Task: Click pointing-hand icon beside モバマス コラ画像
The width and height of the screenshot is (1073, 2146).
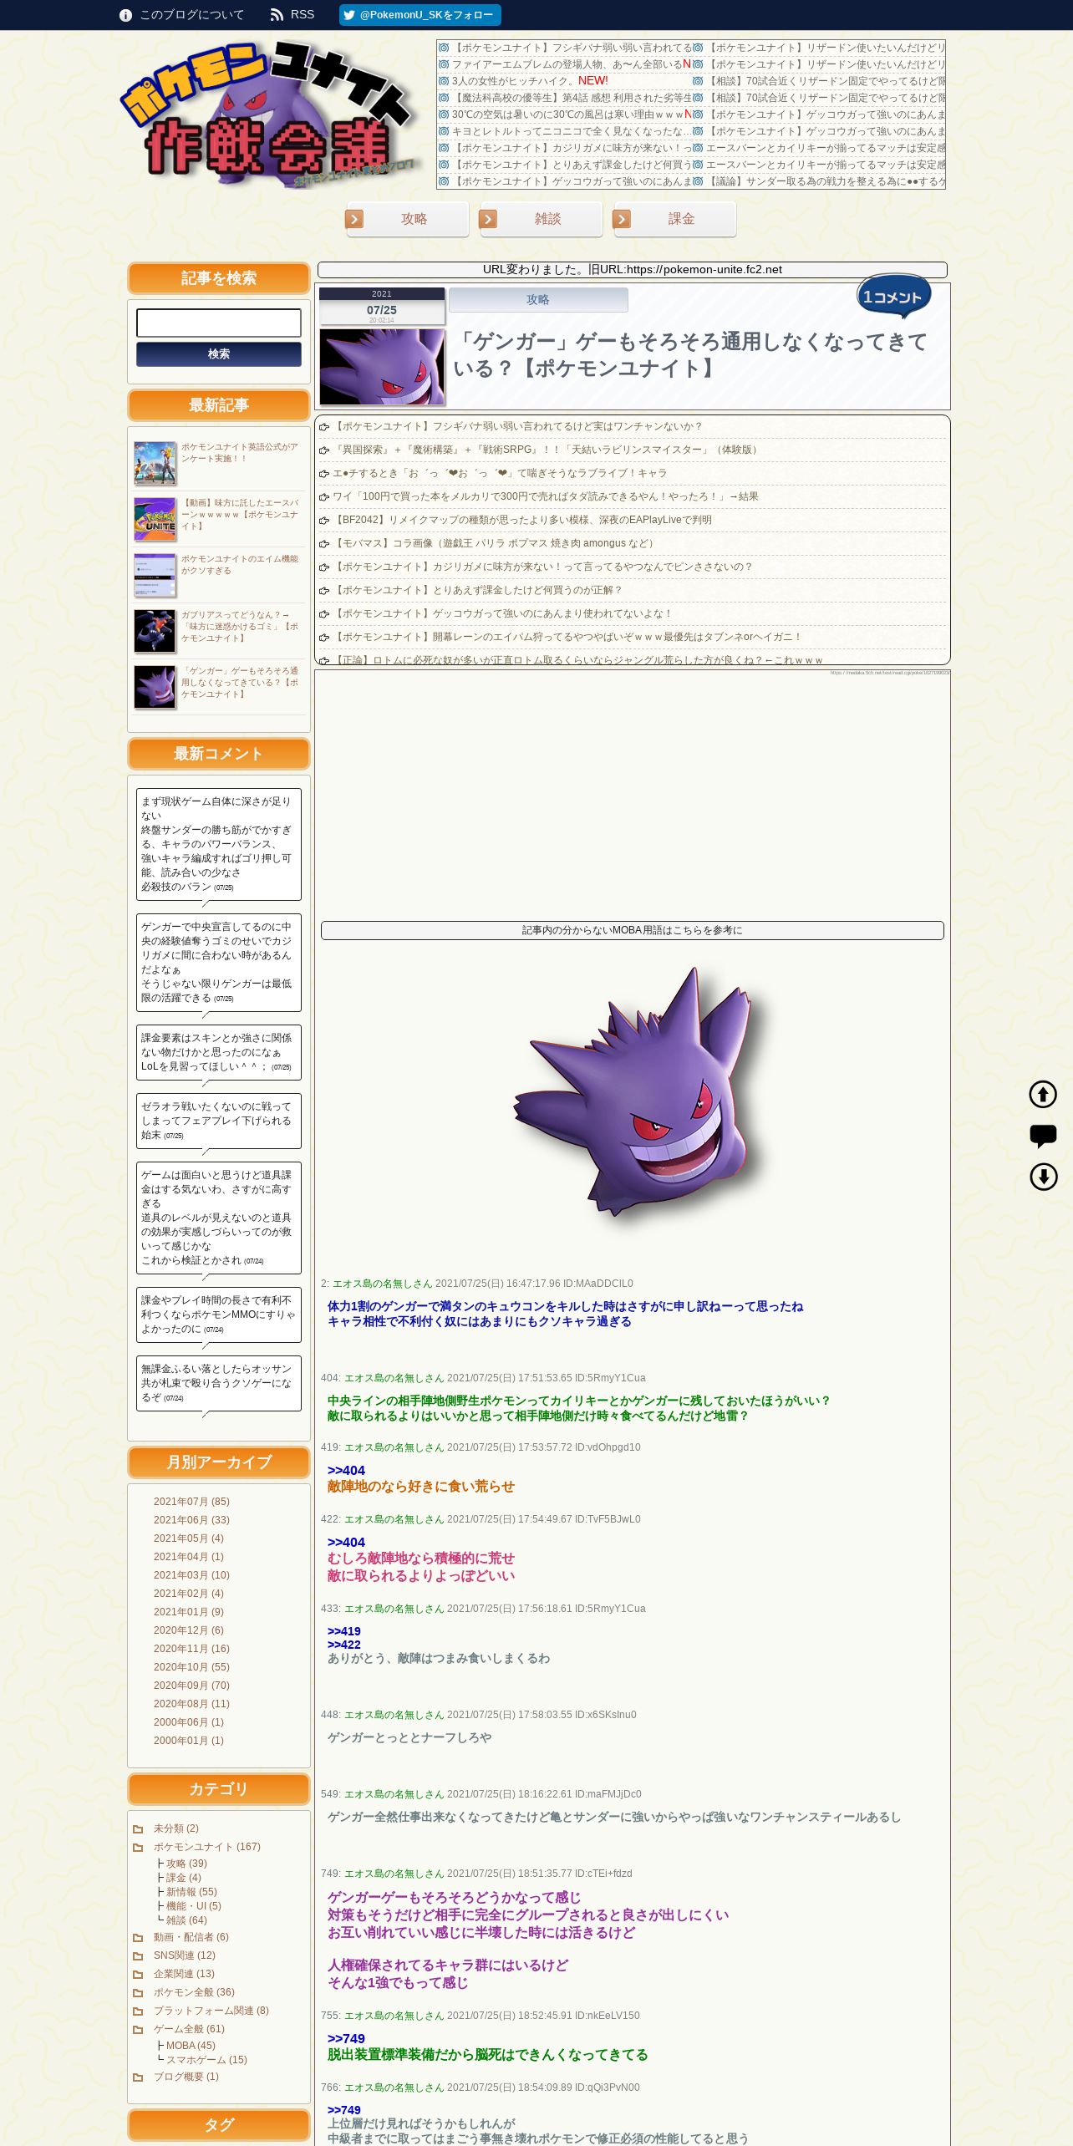Action: pyautogui.click(x=324, y=544)
